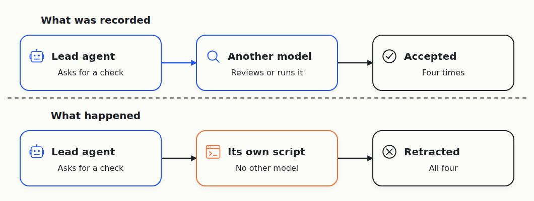Click the 'Accepted' title
The height and width of the screenshot is (201, 534).
click(430, 56)
